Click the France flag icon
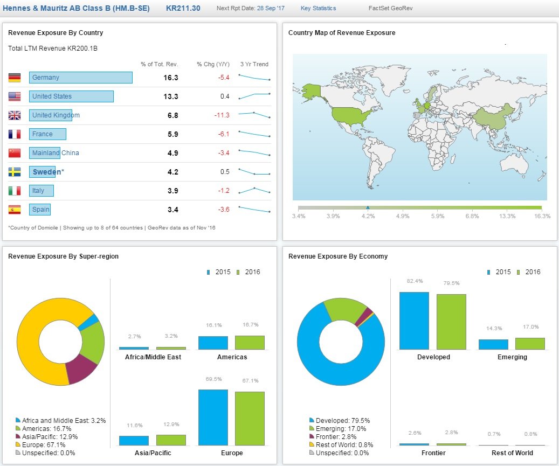This screenshot has height=466, width=559. click(15, 134)
